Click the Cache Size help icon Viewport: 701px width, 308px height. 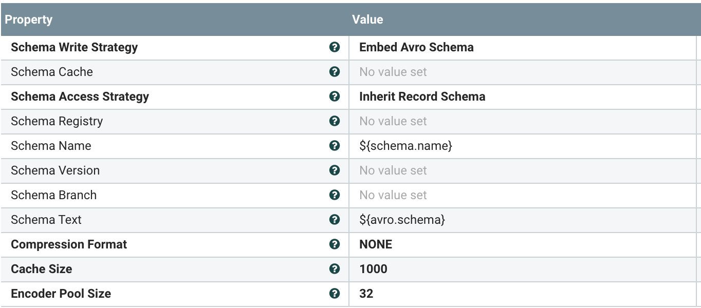click(x=334, y=269)
